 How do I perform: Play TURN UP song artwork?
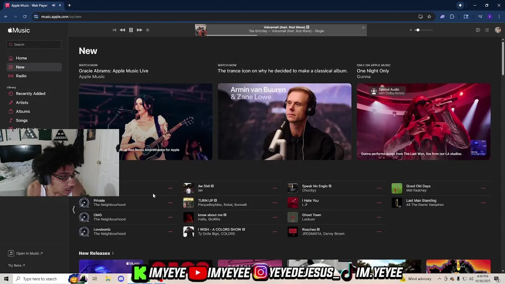click(x=189, y=203)
